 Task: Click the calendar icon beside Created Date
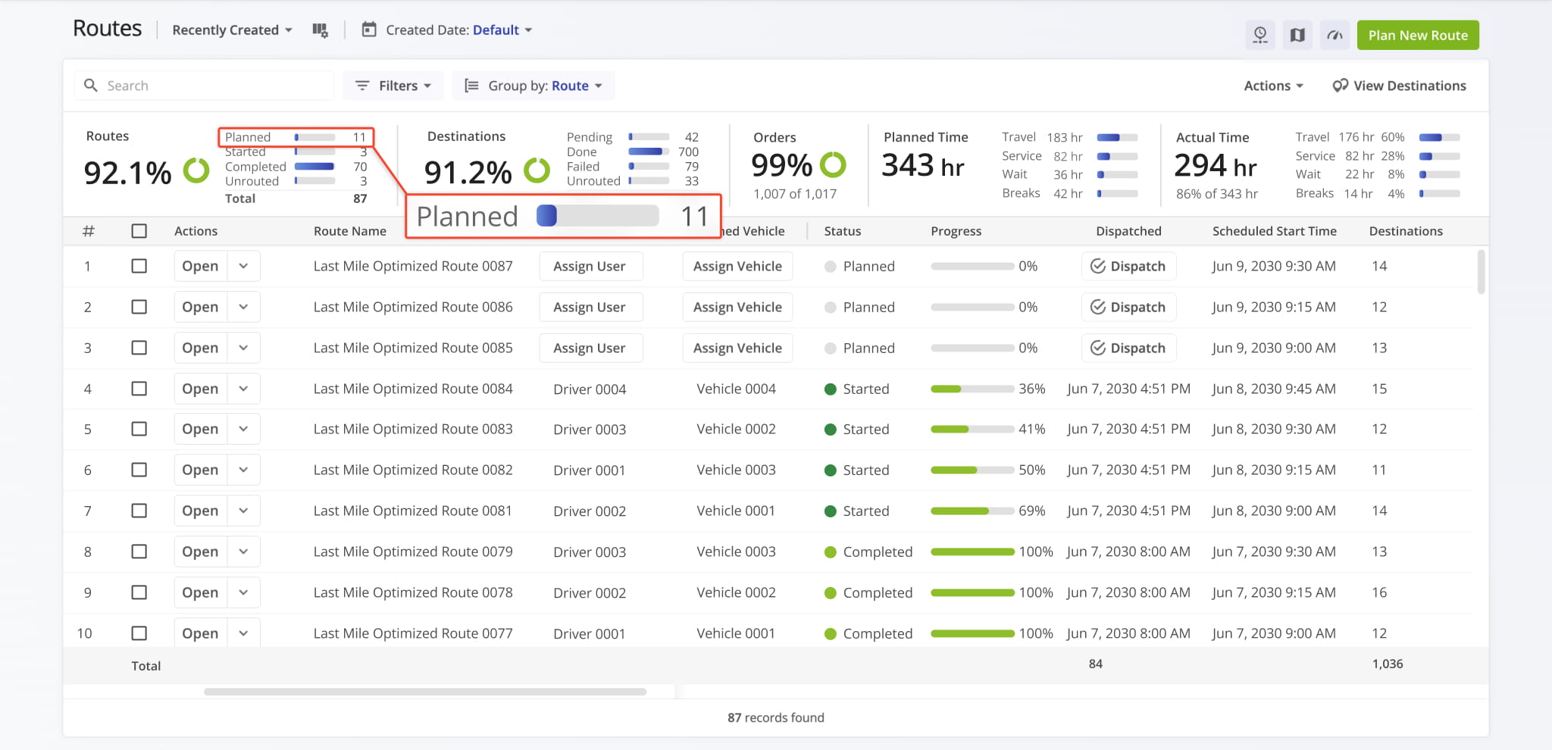click(369, 30)
